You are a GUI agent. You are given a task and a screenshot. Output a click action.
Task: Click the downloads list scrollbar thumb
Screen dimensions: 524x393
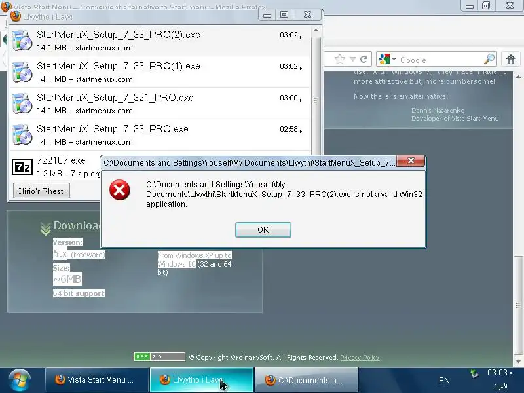(316, 100)
